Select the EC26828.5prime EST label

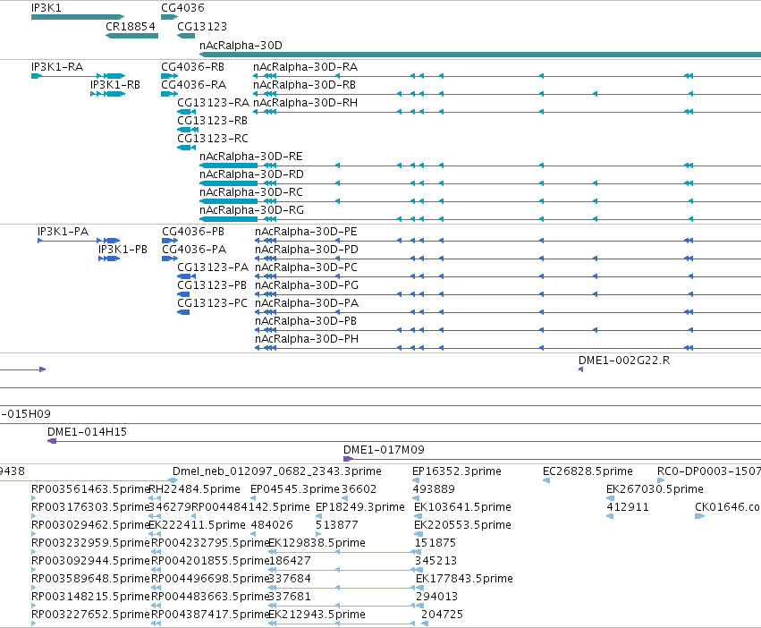588,471
